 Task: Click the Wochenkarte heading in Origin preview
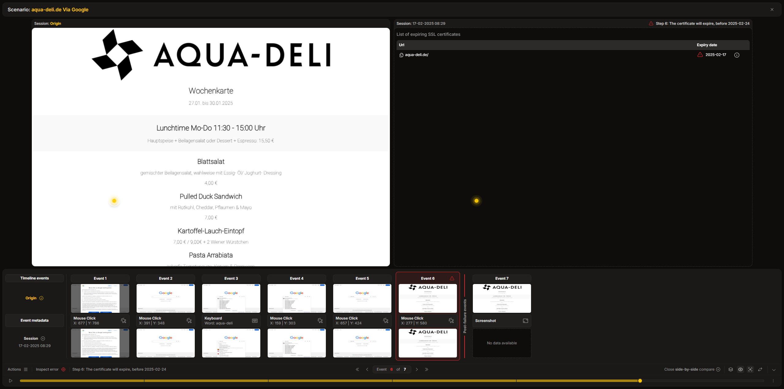(211, 91)
